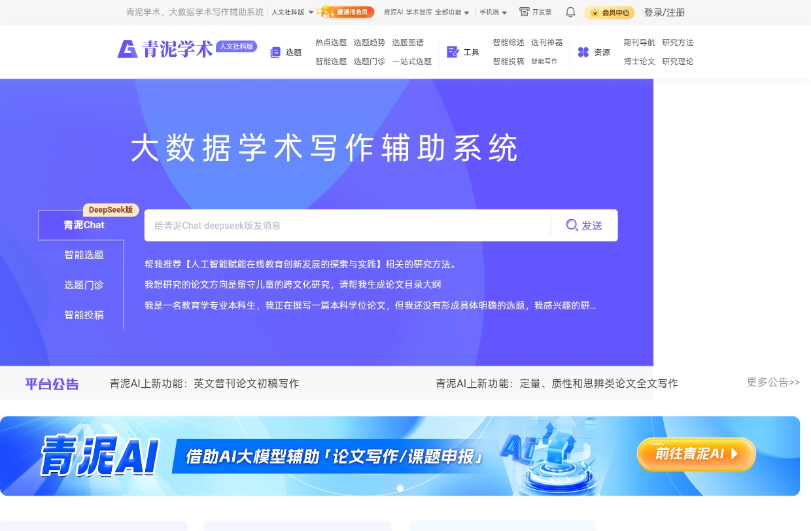Click 青泥AI link in top bar
811x531 pixels.
click(393, 12)
